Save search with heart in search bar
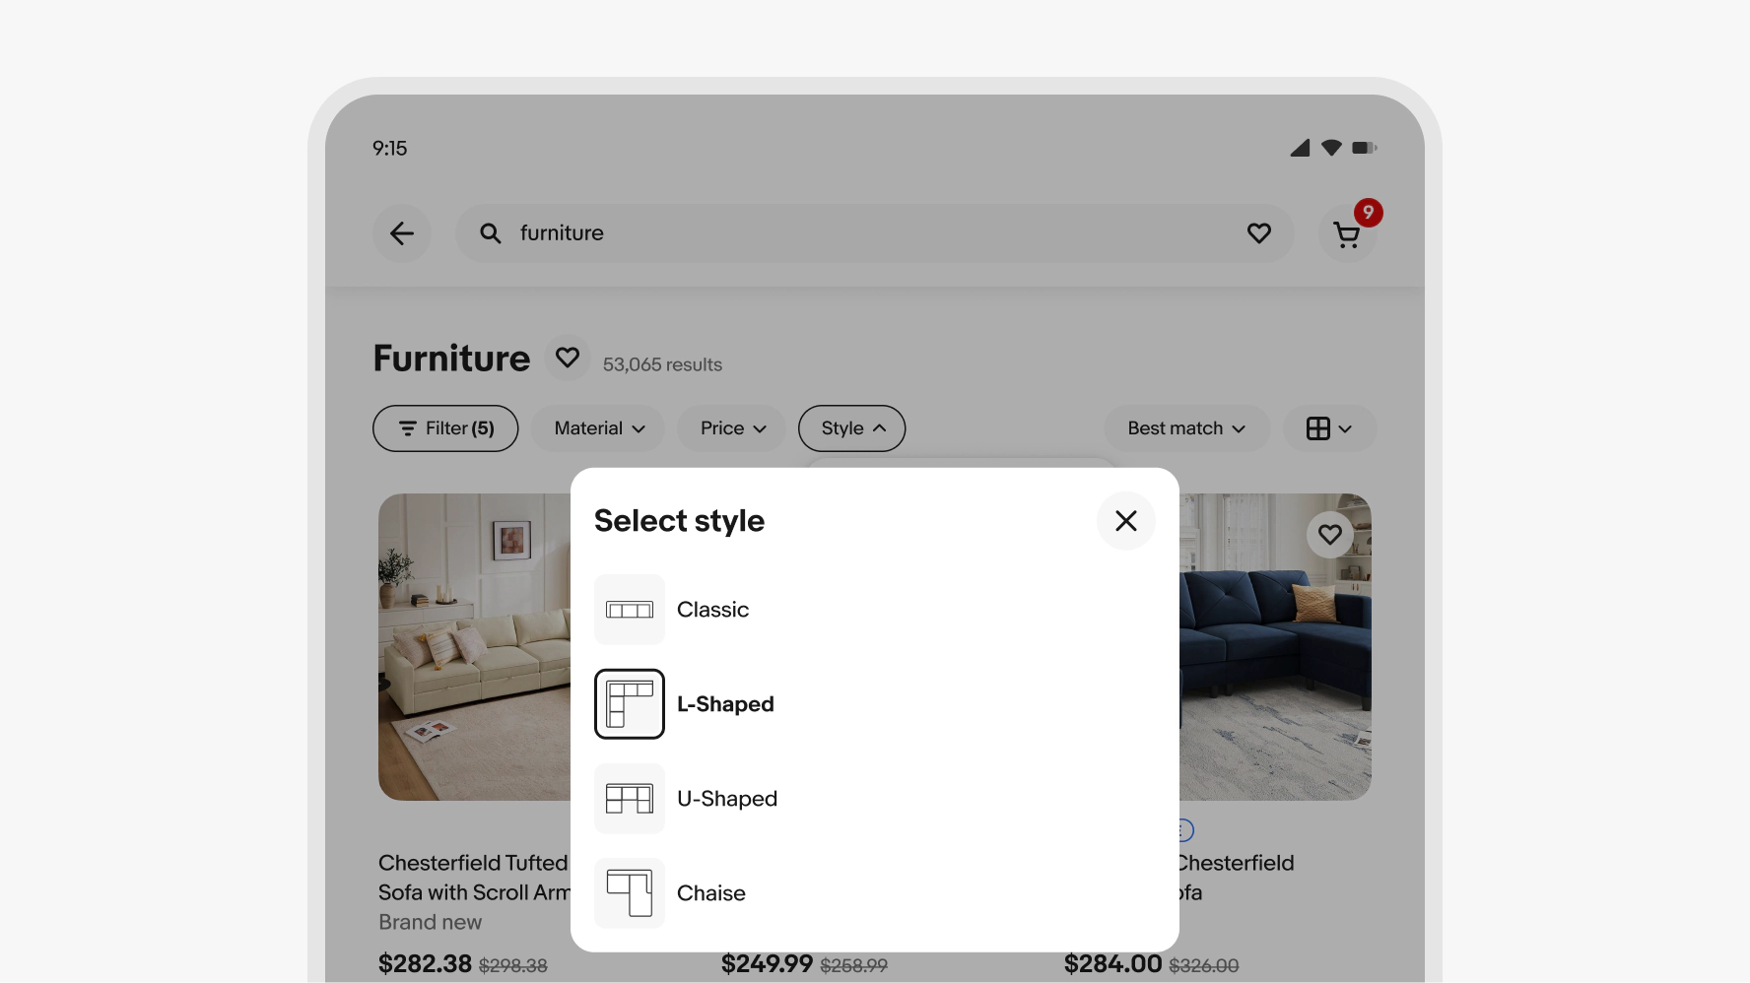The height and width of the screenshot is (983, 1750). pos(1259,233)
